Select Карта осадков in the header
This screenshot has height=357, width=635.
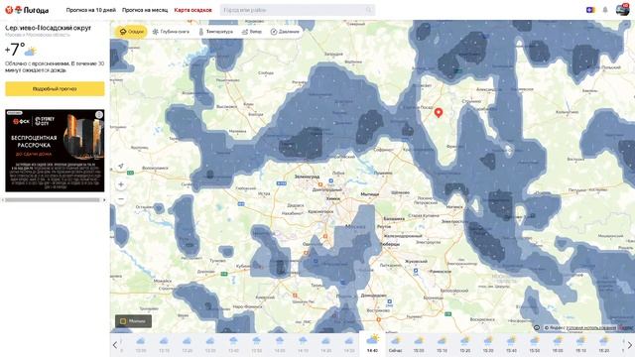(x=193, y=10)
